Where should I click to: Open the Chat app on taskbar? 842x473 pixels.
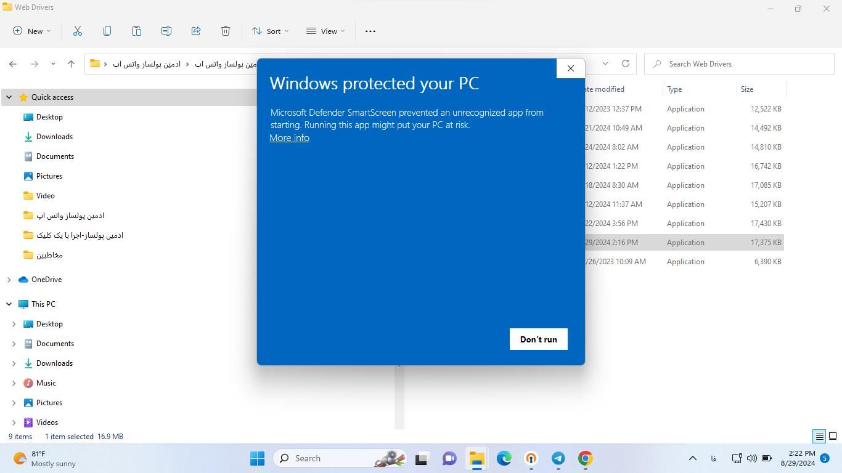tap(449, 458)
